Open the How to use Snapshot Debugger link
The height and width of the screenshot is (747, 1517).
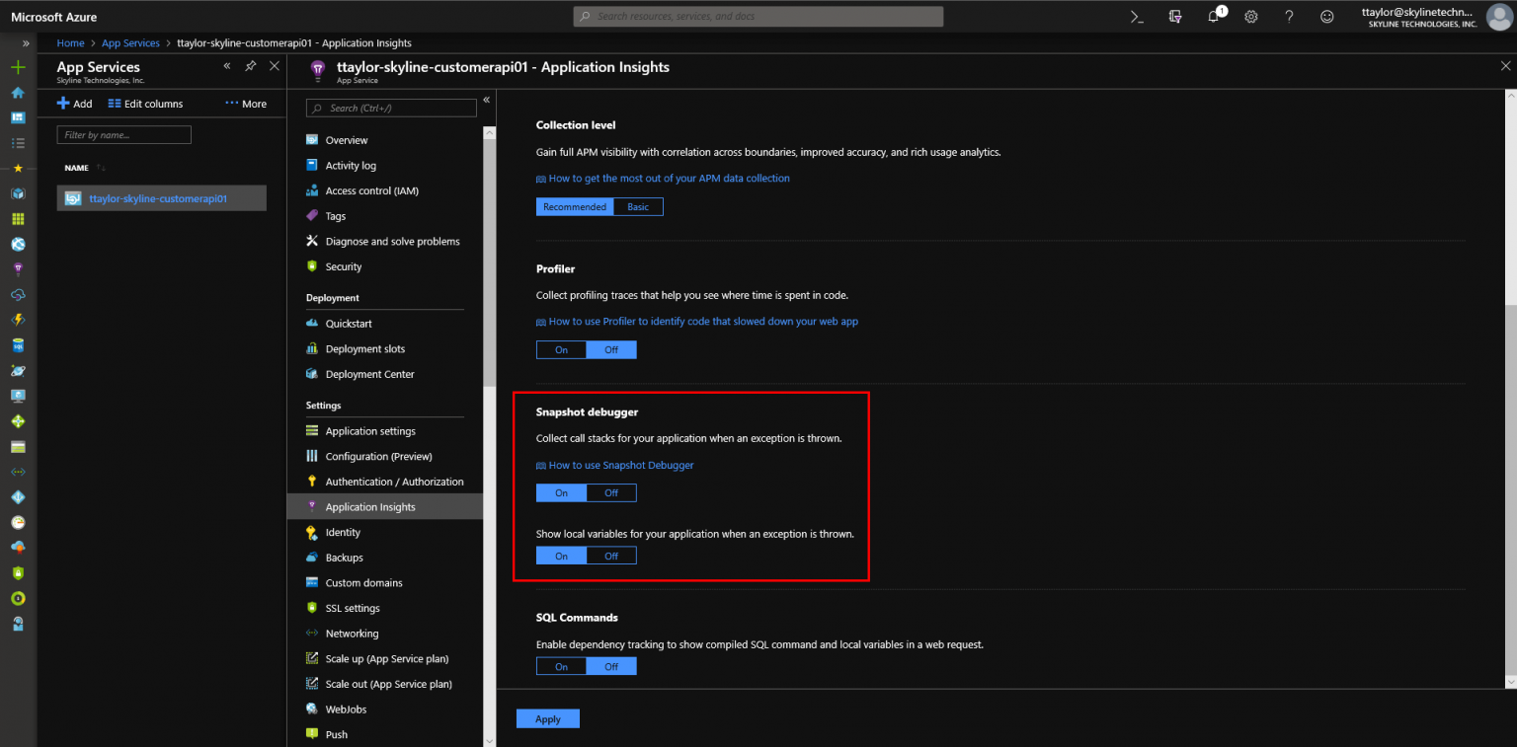(620, 465)
